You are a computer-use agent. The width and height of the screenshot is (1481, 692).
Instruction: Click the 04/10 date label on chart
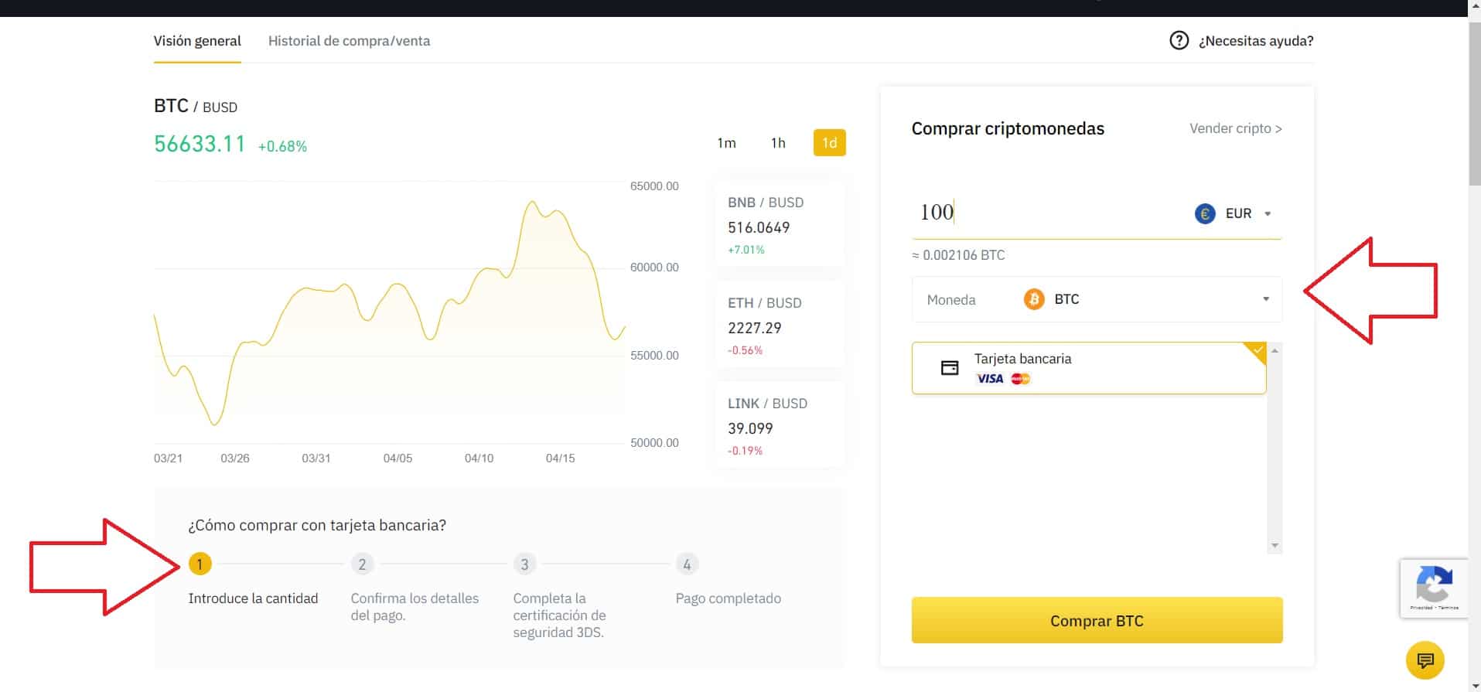pos(479,458)
